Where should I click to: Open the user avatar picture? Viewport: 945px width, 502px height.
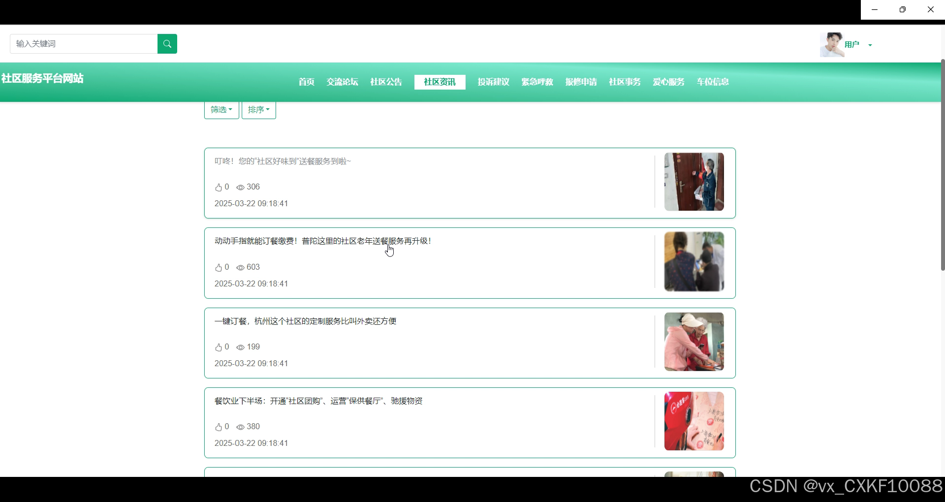pyautogui.click(x=832, y=45)
